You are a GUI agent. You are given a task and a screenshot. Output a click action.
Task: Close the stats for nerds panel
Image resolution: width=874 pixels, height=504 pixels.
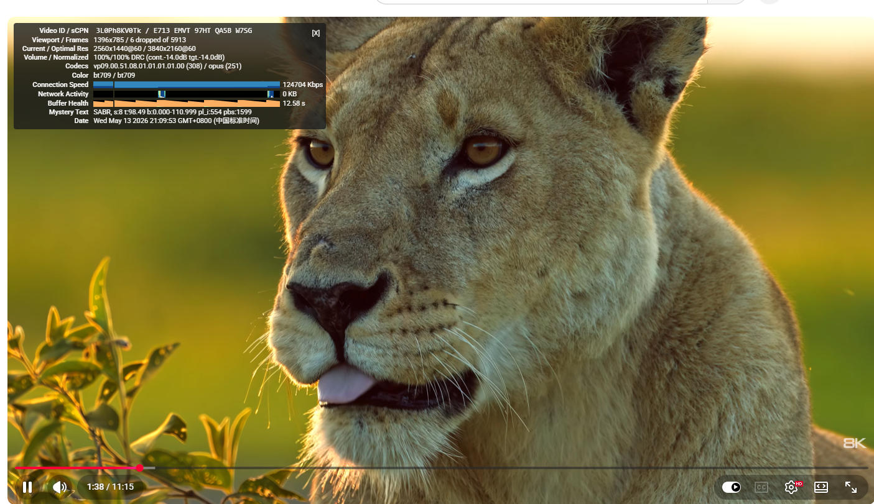pos(316,33)
